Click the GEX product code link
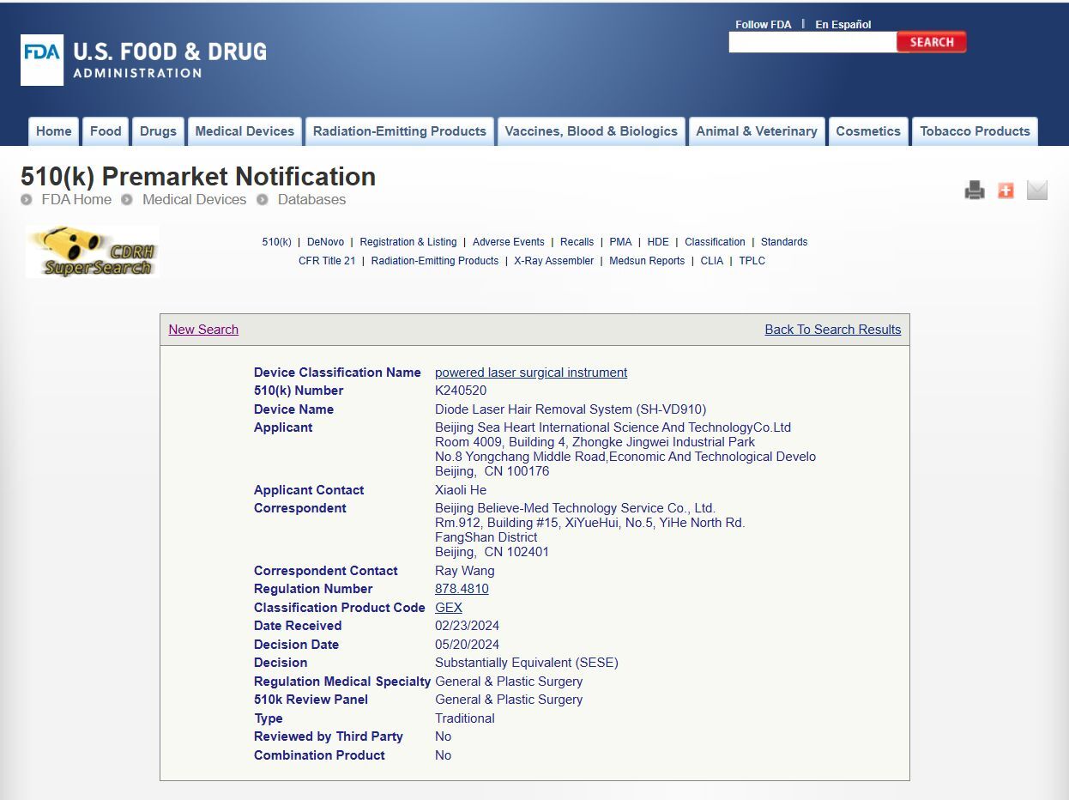This screenshot has width=1069, height=800. [x=449, y=608]
